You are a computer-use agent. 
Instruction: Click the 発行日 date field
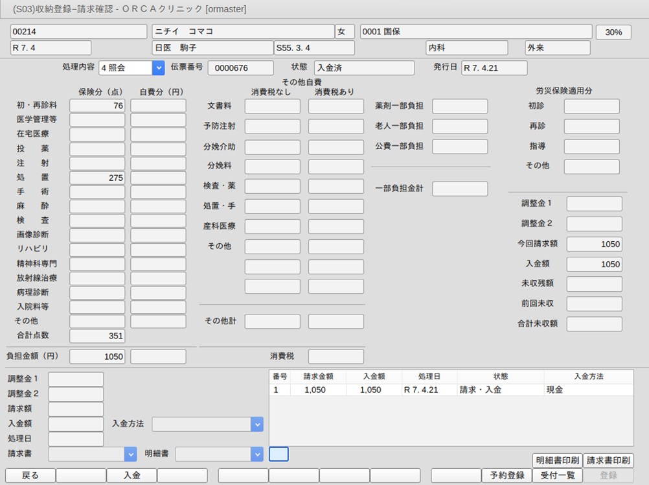(x=494, y=68)
